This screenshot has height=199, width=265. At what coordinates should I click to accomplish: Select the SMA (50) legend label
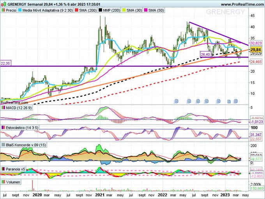coord(156,10)
